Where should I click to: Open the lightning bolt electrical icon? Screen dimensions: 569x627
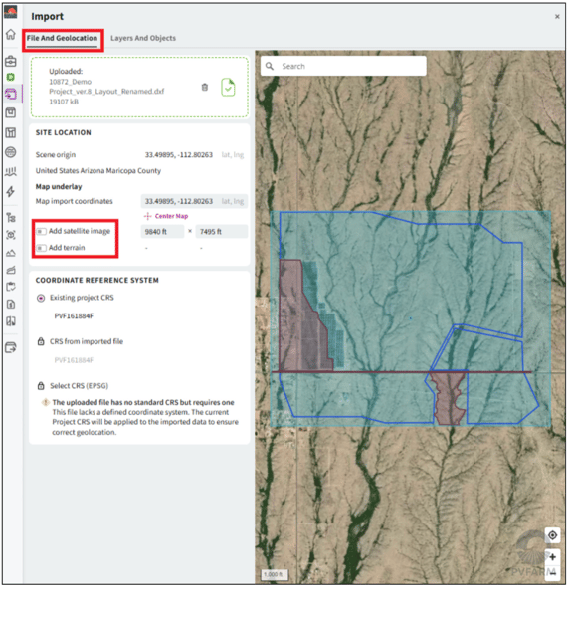pyautogui.click(x=11, y=191)
